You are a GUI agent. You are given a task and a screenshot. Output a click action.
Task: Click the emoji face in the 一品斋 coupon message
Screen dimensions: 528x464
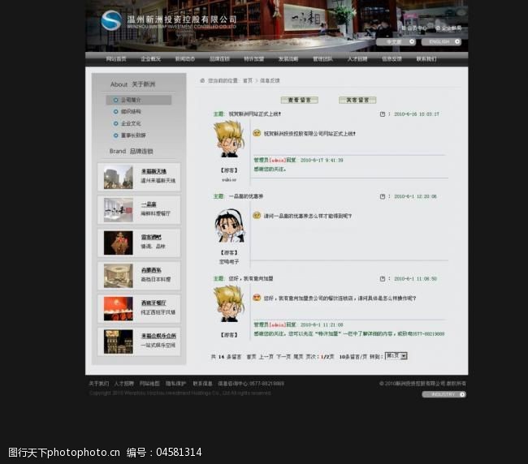257,215
